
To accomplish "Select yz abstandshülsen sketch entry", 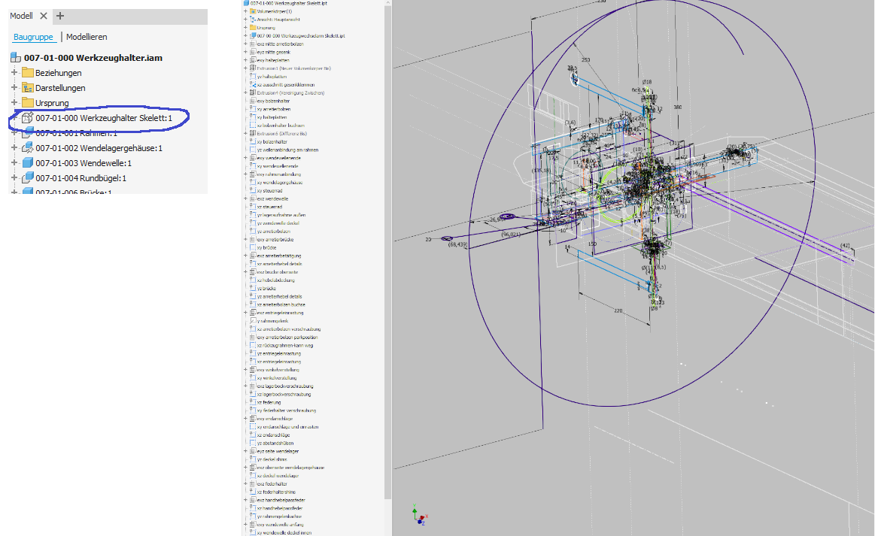I will 275,444.
